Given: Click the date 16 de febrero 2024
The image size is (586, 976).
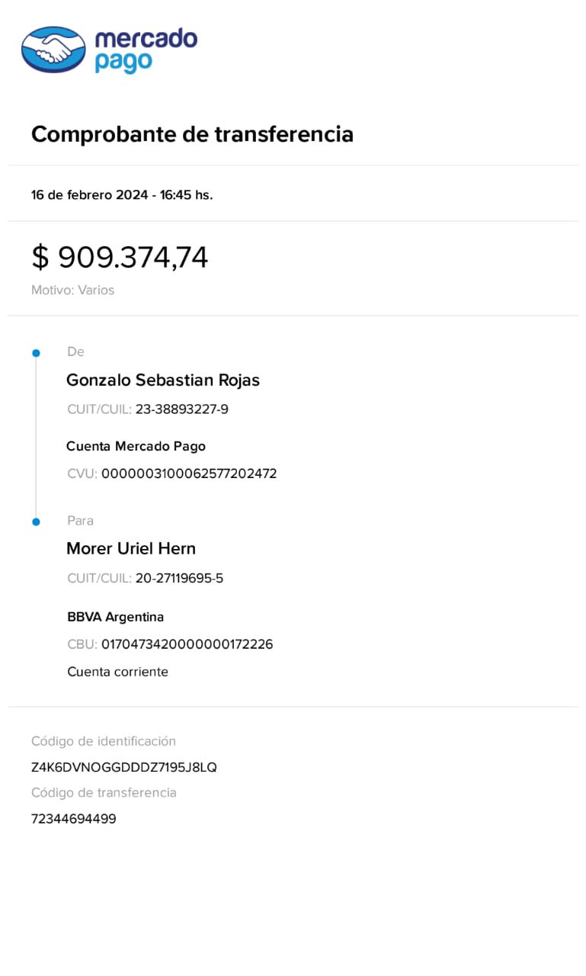Looking at the screenshot, I should (89, 194).
